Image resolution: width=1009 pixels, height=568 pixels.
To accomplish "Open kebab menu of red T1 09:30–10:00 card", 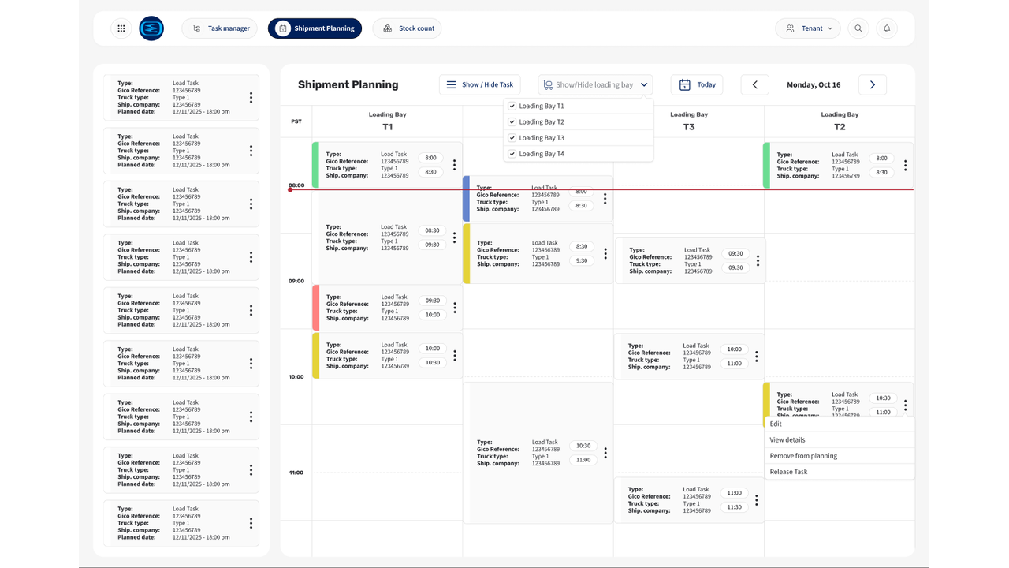I will coord(455,308).
